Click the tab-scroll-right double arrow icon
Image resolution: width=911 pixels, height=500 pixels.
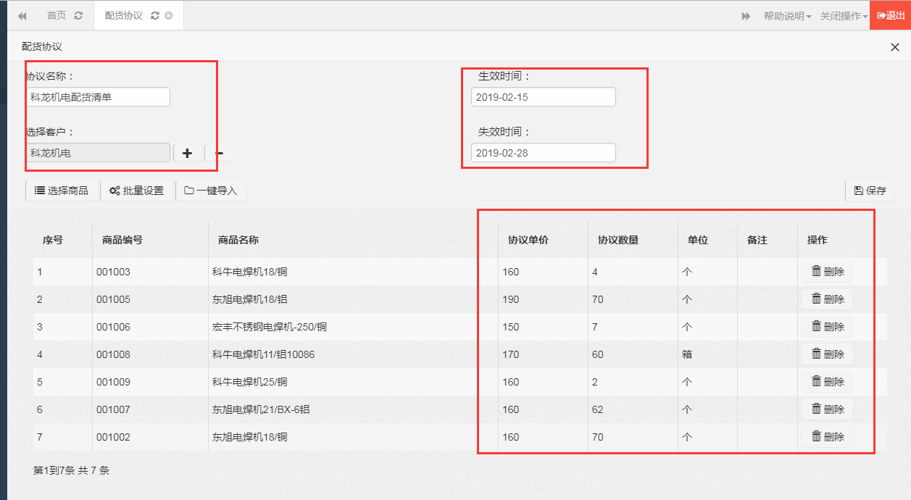(746, 16)
